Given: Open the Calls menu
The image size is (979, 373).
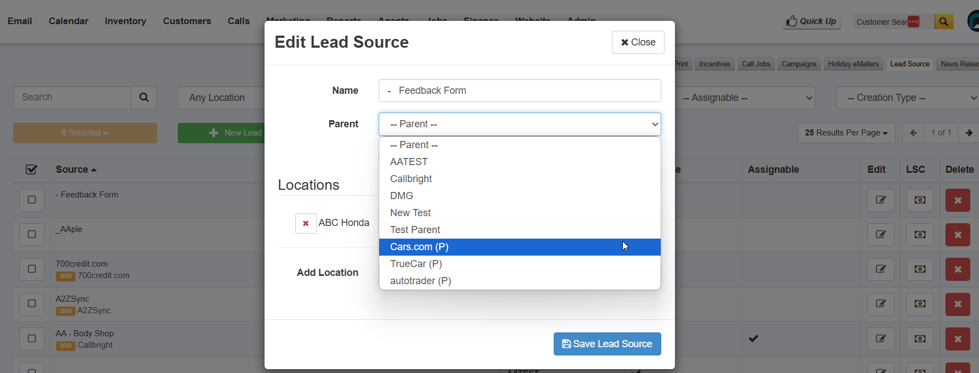Looking at the screenshot, I should pos(239,21).
